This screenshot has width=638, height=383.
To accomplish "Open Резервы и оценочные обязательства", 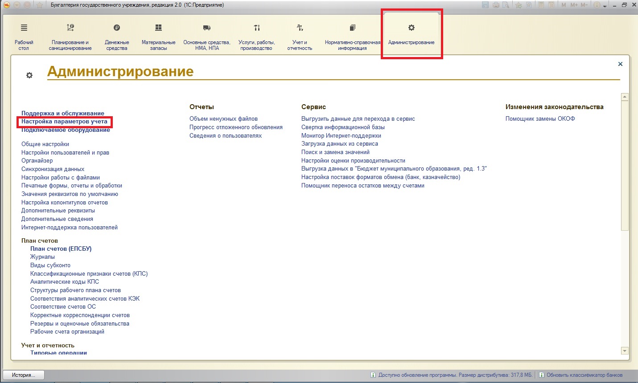I will pos(80,323).
